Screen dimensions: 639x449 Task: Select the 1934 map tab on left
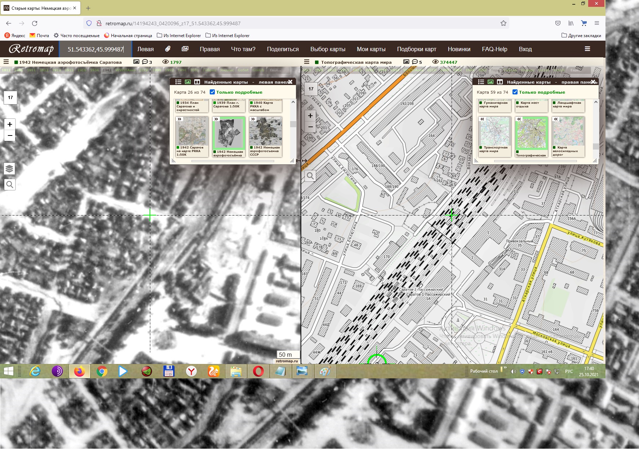click(x=94, y=70)
